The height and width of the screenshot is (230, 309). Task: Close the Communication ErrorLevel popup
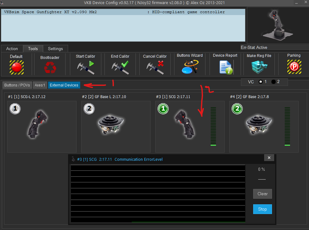(x=269, y=158)
